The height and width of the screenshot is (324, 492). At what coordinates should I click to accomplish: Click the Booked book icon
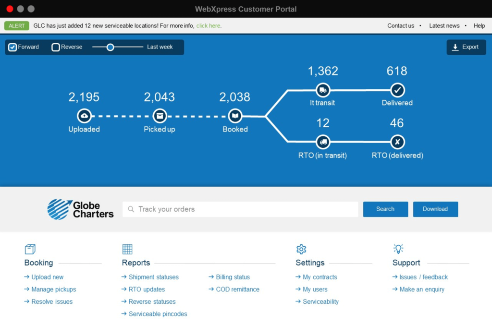pyautogui.click(x=235, y=116)
